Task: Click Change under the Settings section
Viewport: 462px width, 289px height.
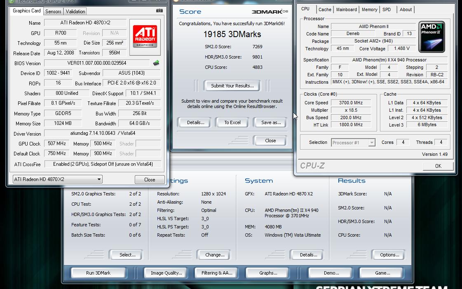Action: (x=214, y=255)
